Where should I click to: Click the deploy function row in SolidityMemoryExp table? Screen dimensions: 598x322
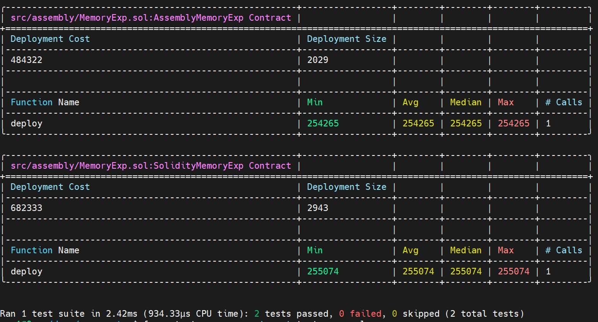tap(296, 271)
